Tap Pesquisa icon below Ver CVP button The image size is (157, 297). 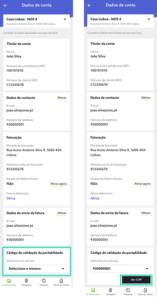click(x=128, y=292)
